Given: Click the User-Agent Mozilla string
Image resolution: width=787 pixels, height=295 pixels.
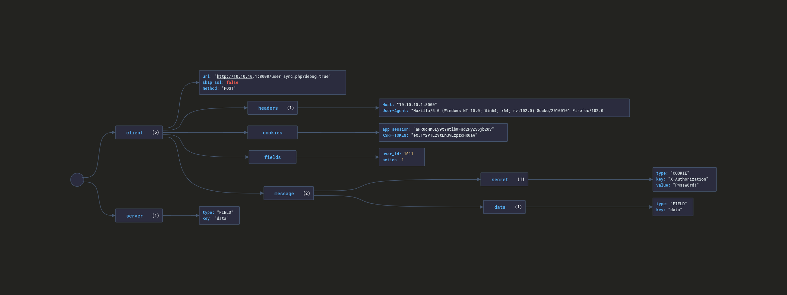Looking at the screenshot, I should click(508, 111).
